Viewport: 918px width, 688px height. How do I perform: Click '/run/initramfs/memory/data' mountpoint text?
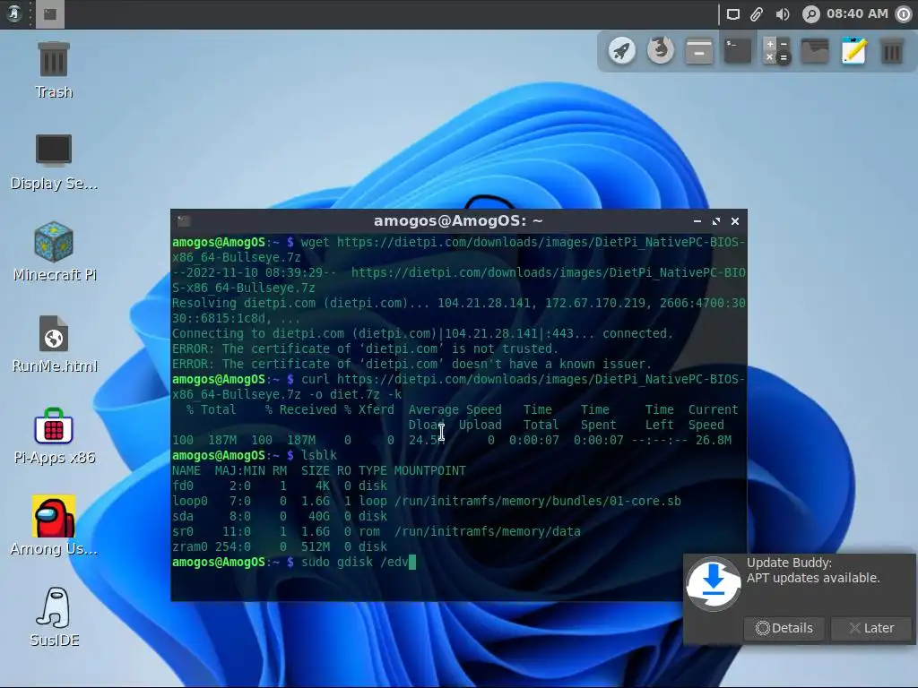coord(488,532)
